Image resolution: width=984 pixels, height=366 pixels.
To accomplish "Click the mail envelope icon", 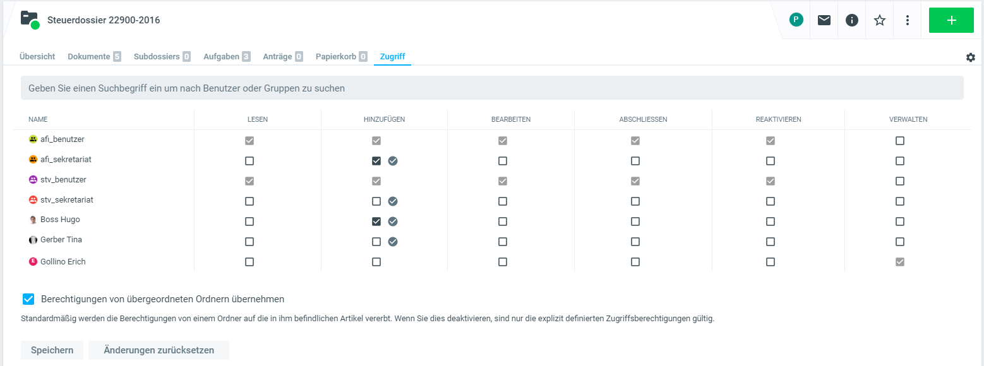I will pyautogui.click(x=824, y=20).
